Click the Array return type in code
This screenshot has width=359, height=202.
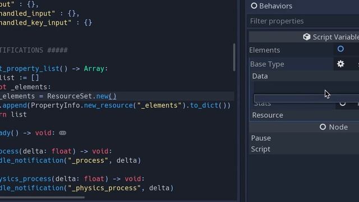94,68
